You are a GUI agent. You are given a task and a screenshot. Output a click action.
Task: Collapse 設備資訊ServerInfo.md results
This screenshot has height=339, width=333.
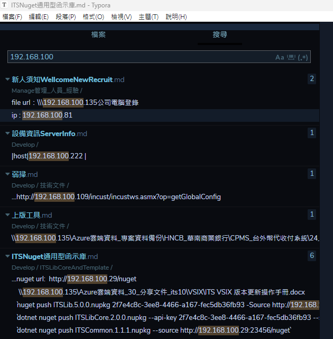(x=7, y=133)
